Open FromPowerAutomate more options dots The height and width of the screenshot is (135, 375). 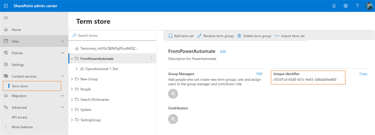[x=151, y=58]
